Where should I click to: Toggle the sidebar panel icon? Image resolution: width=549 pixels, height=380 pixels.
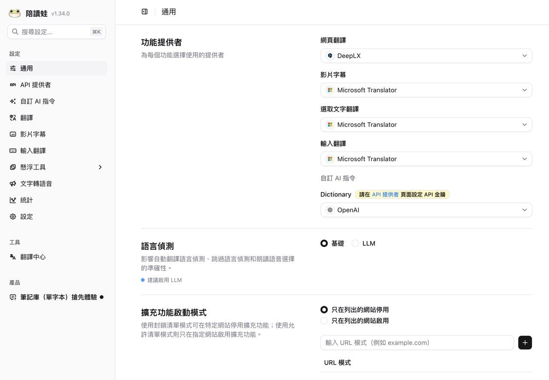[x=145, y=12]
